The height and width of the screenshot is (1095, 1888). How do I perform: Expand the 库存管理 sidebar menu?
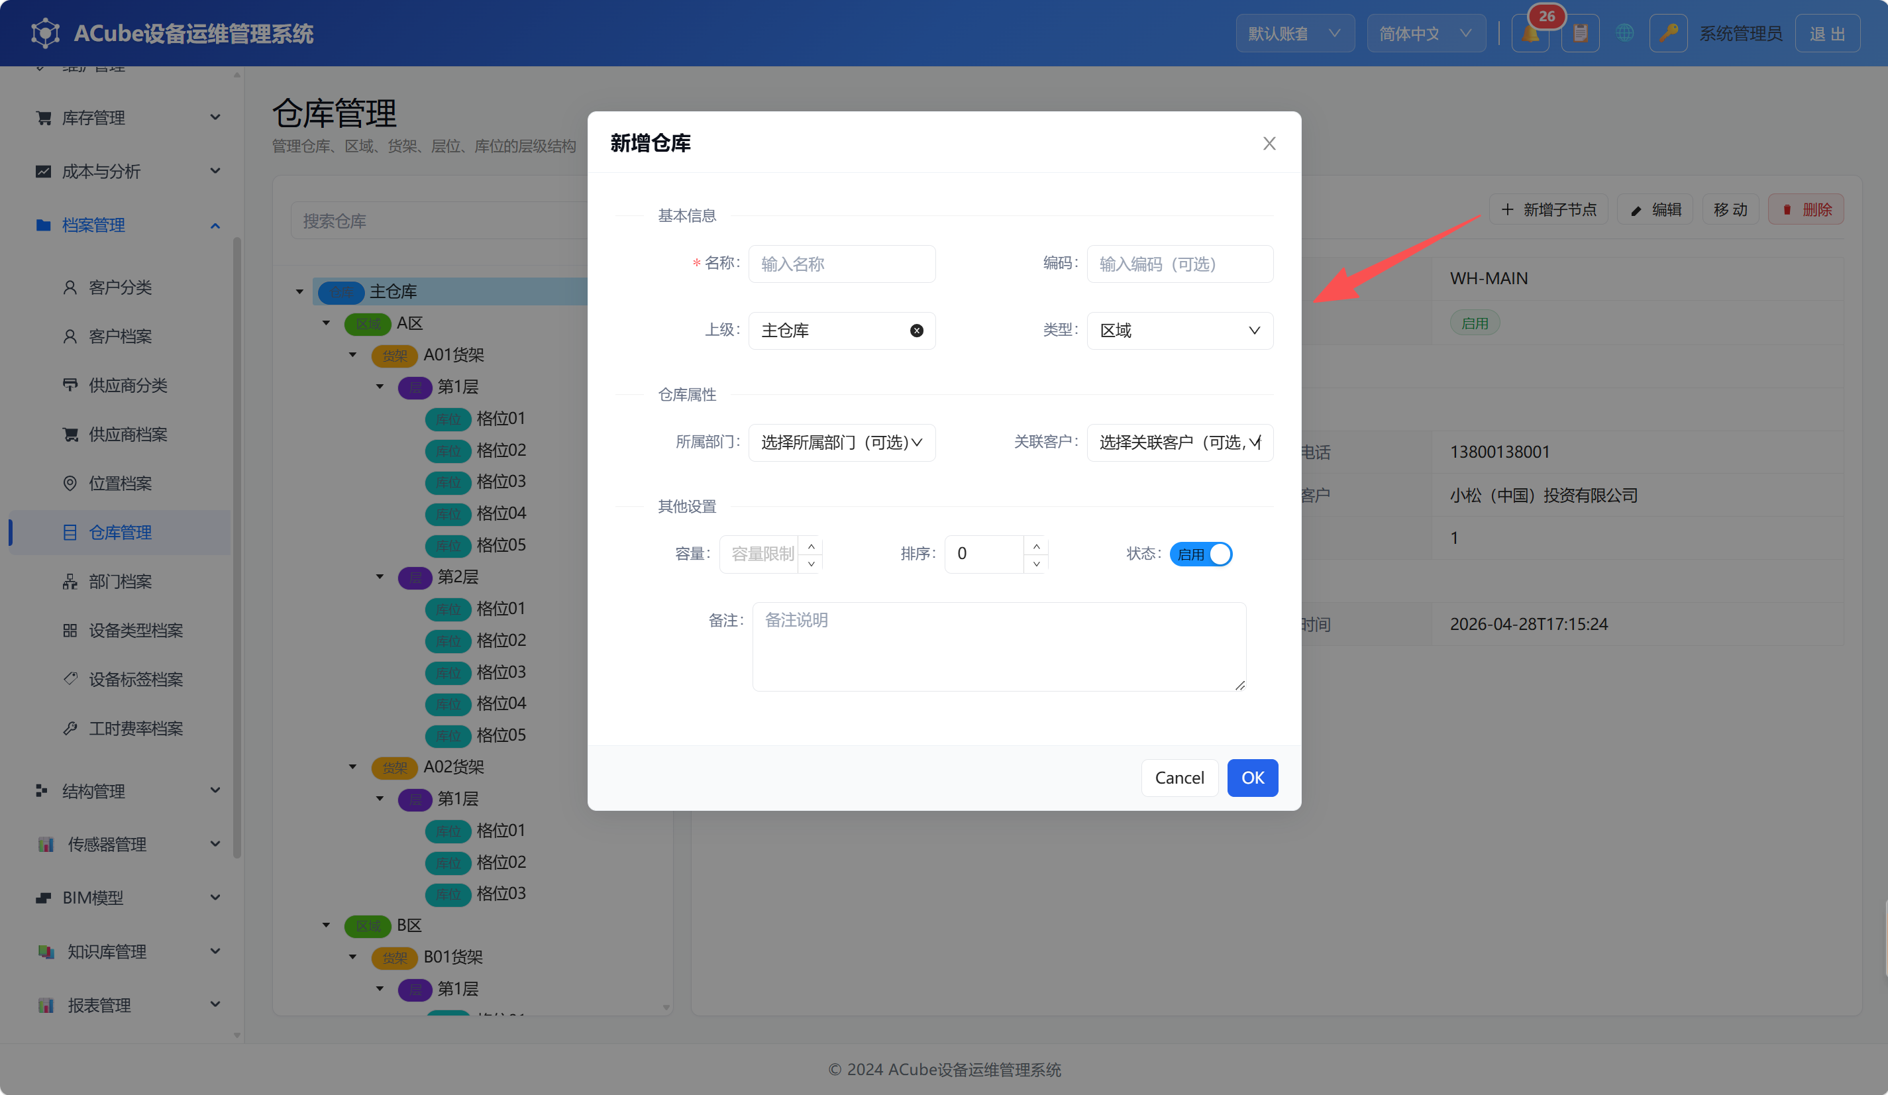tap(127, 118)
